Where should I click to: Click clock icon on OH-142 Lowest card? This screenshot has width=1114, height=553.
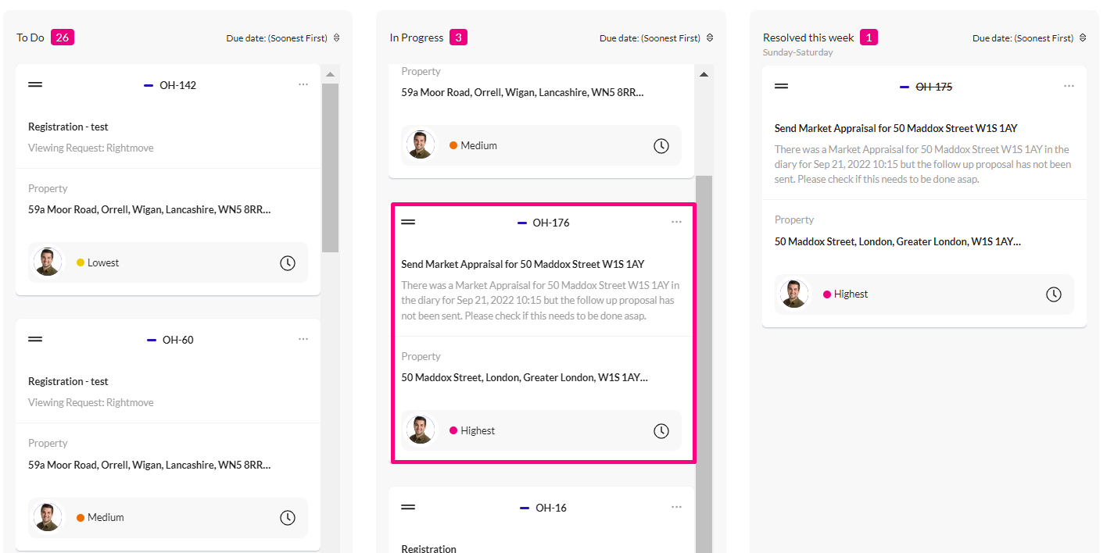[288, 263]
